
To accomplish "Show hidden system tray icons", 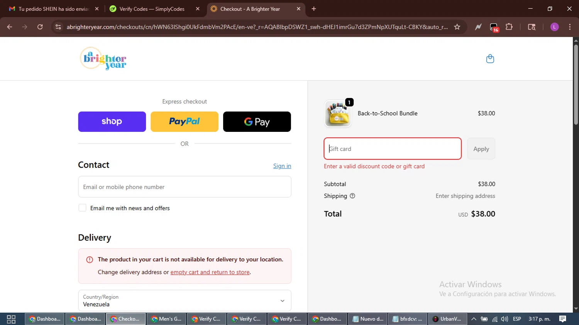I will (474, 319).
